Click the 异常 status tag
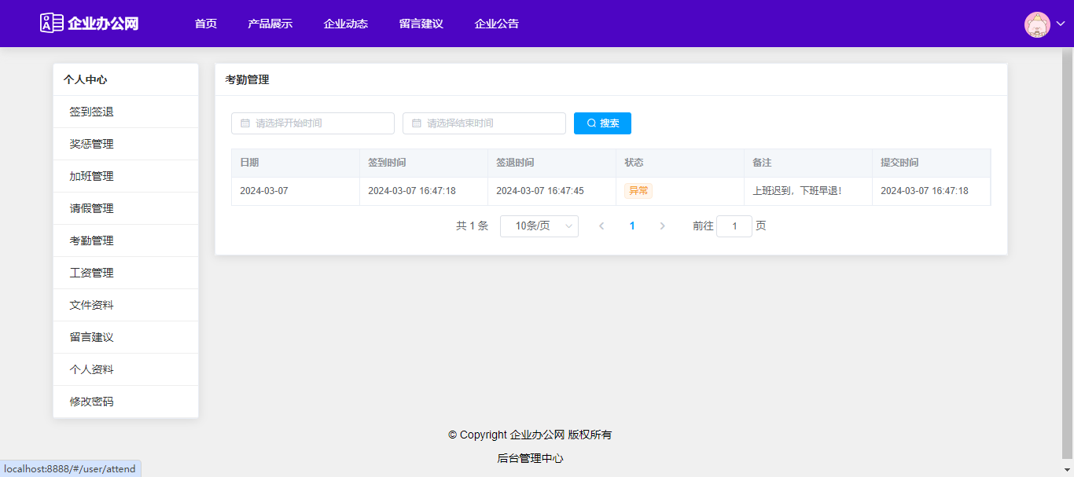Image resolution: width=1074 pixels, height=477 pixels. pos(638,191)
